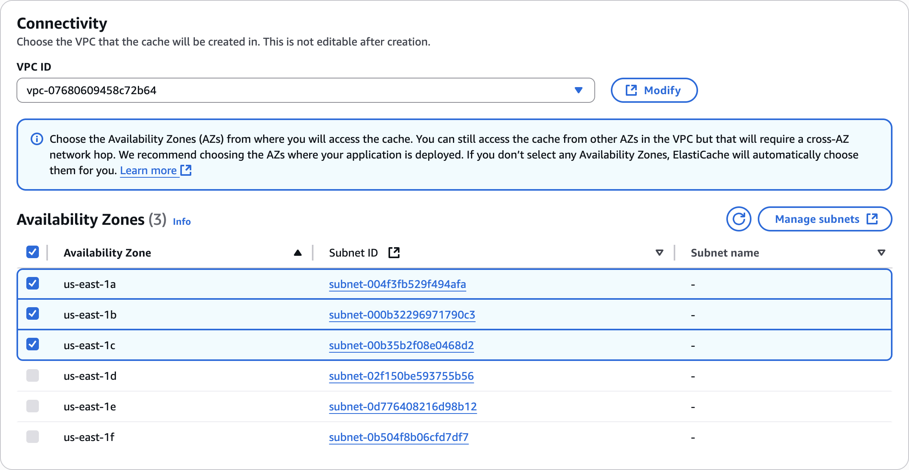The height and width of the screenshot is (470, 909).
Task: Uncheck the us-east-1b zone checkbox
Action: coord(33,314)
